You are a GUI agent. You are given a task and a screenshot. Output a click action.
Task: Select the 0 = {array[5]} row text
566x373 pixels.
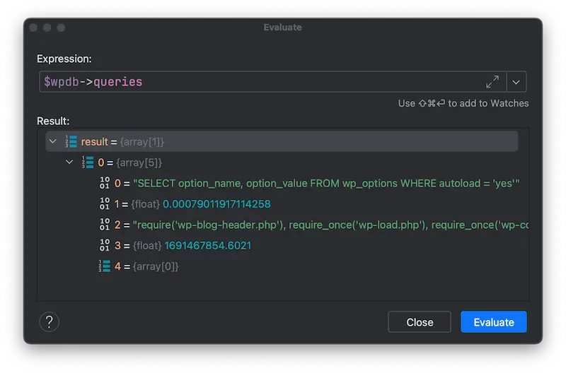pyautogui.click(x=129, y=162)
